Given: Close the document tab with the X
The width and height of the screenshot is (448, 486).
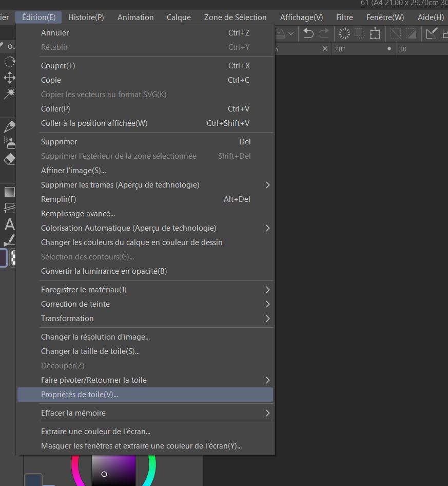Looking at the screenshot, I should click(x=325, y=49).
